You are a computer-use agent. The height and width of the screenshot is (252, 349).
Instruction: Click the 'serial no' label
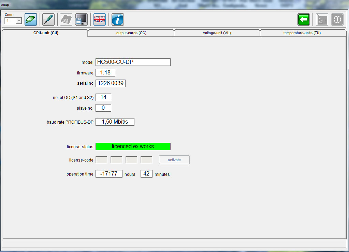click(85, 83)
